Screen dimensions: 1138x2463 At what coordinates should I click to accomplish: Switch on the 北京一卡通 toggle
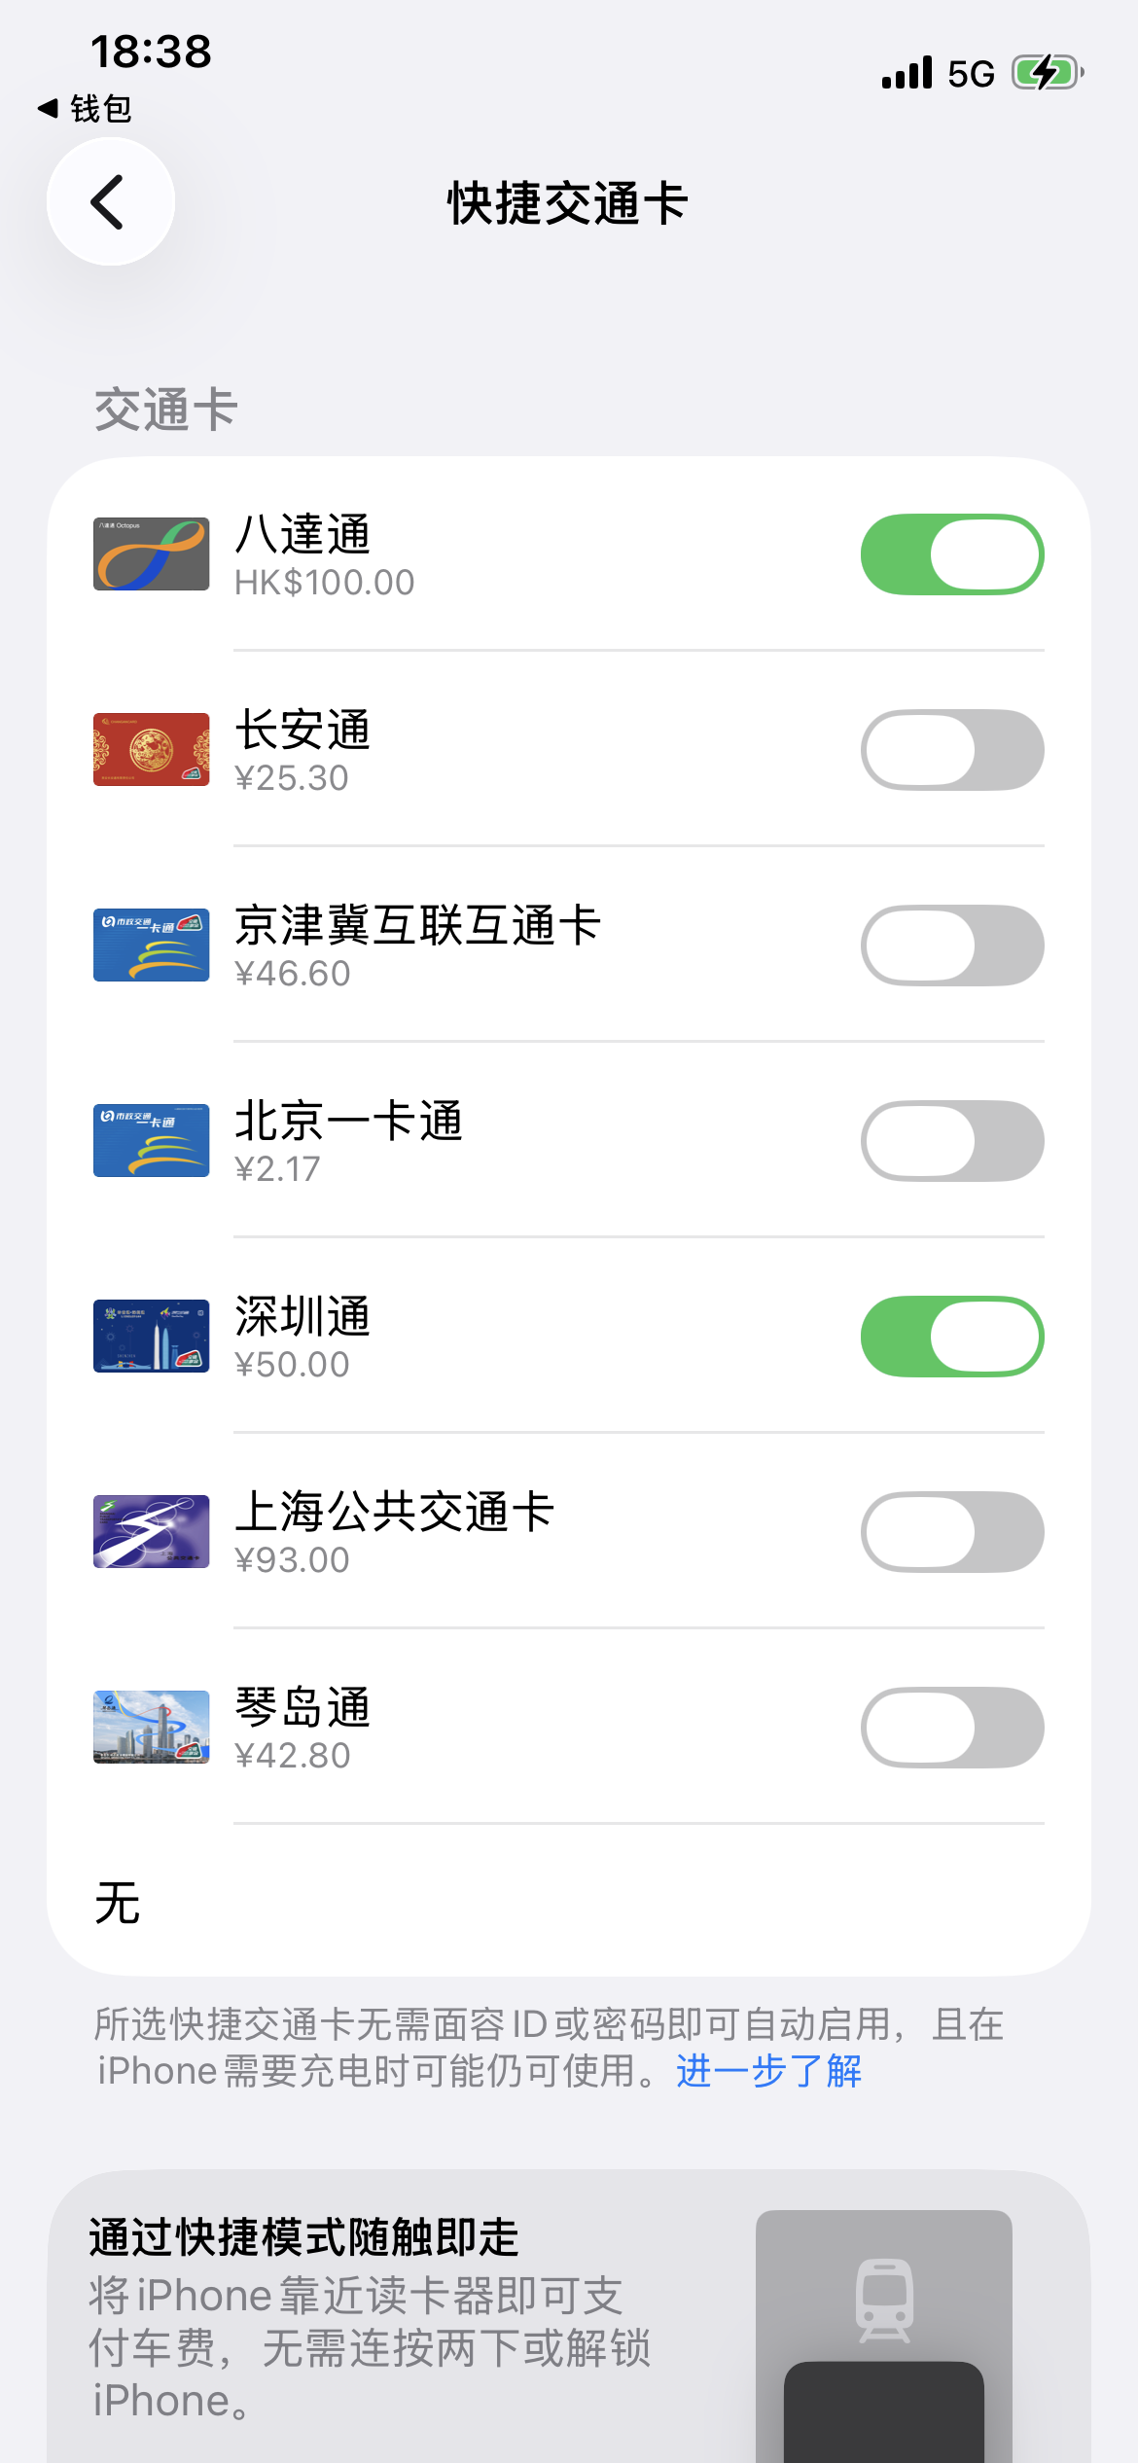point(951,1141)
